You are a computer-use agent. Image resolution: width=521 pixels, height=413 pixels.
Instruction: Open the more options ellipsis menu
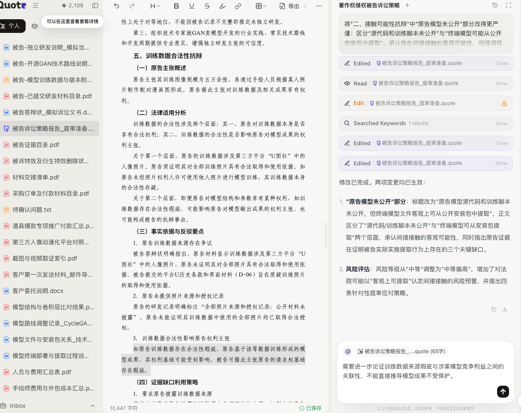click(319, 6)
